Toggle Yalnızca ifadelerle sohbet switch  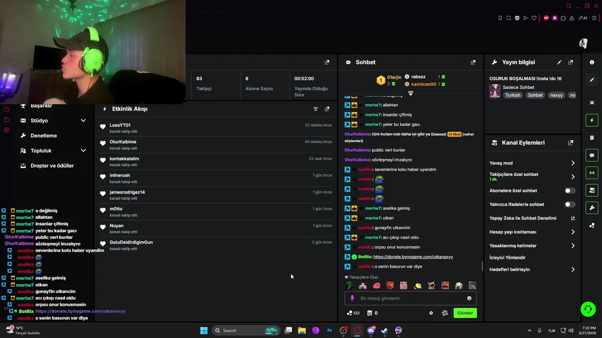click(x=570, y=204)
